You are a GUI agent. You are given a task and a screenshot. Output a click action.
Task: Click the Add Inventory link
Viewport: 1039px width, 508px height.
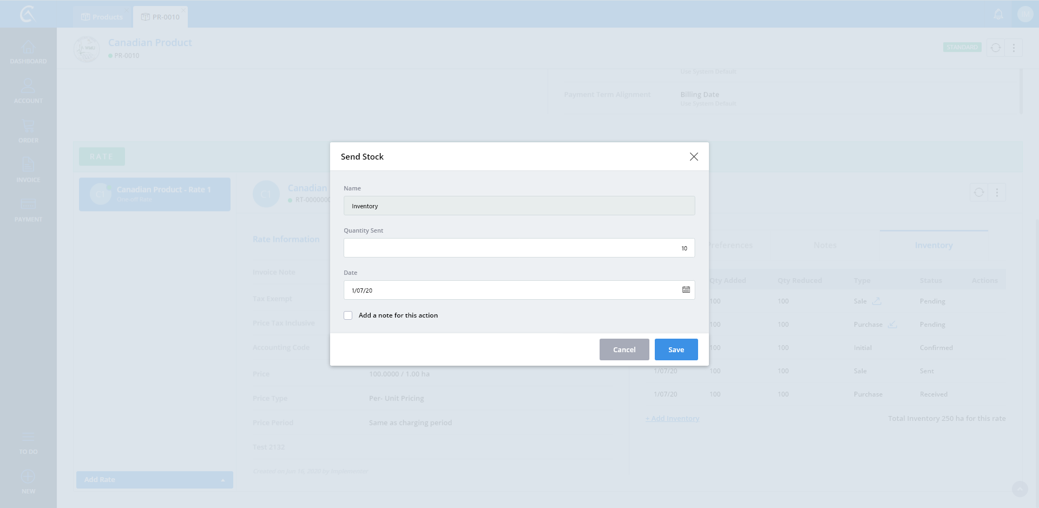point(672,418)
